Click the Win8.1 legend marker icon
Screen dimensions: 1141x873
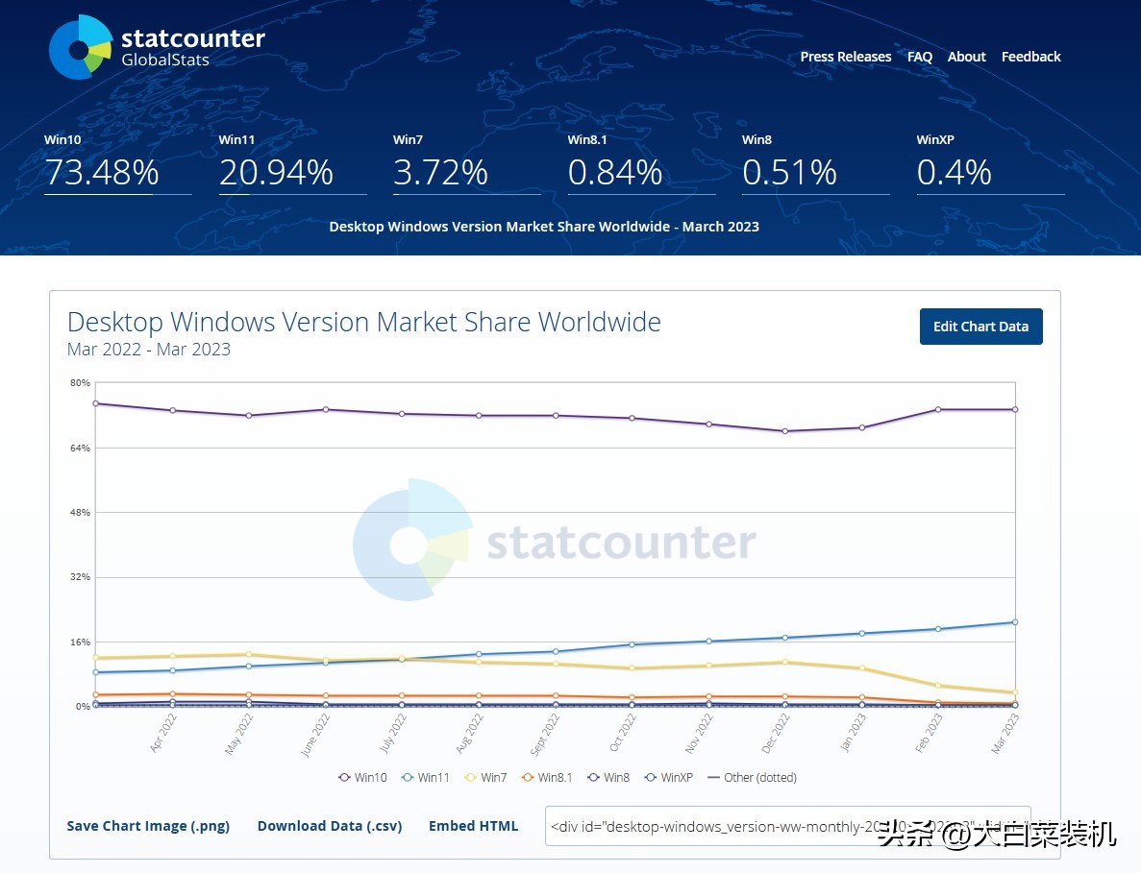[x=527, y=777]
